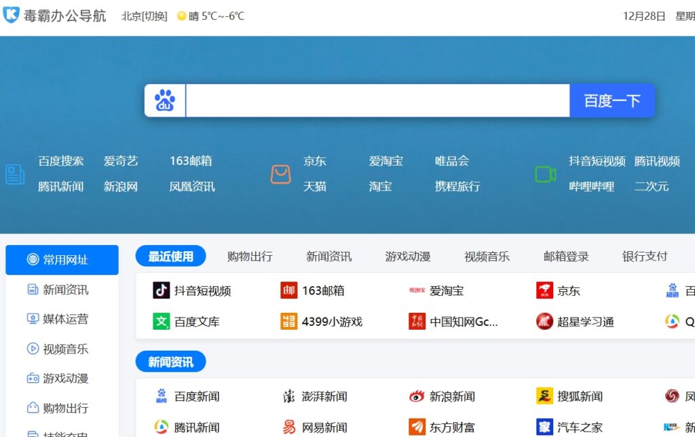Screen dimensions: 695x437
Task: Open the 京东 link in the banner
Action: coord(315,161)
